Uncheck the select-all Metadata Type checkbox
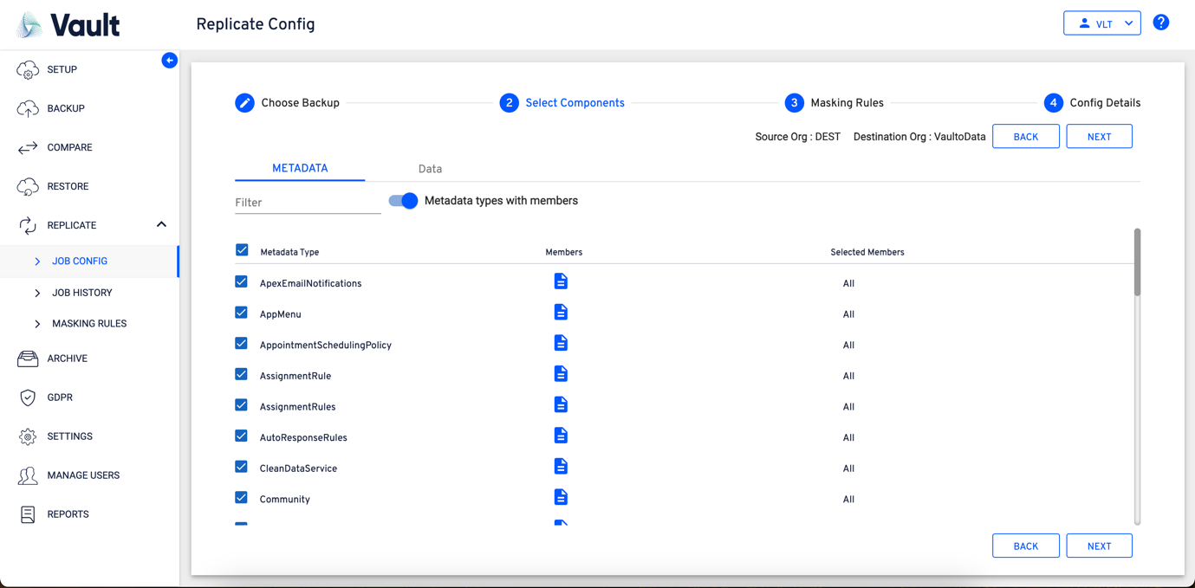Viewport: 1195px width, 588px height. pos(242,250)
